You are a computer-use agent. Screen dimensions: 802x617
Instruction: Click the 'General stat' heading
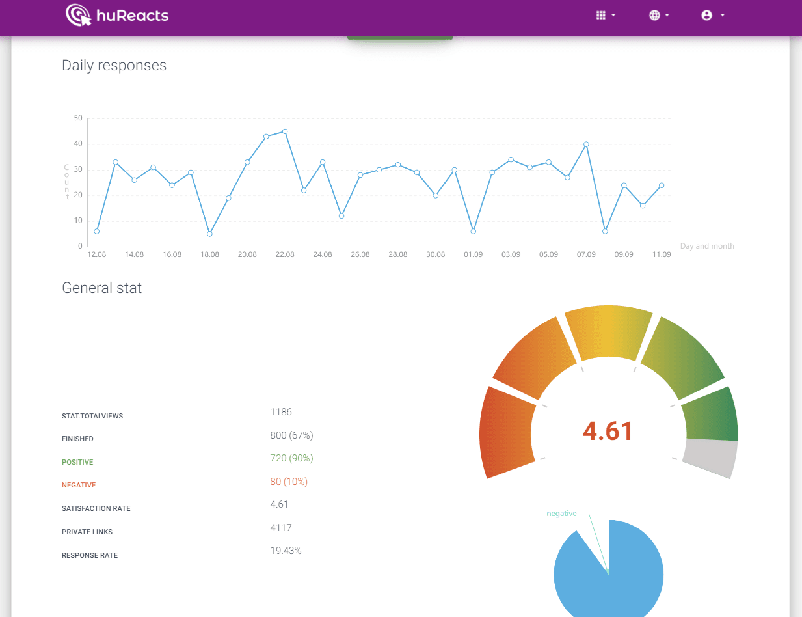pos(101,288)
